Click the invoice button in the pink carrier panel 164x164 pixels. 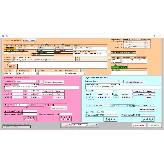[59, 94]
